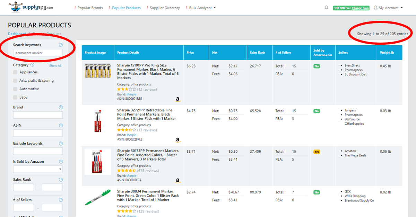Click the Brand filter input field
The image size is (416, 217).
point(38,115)
